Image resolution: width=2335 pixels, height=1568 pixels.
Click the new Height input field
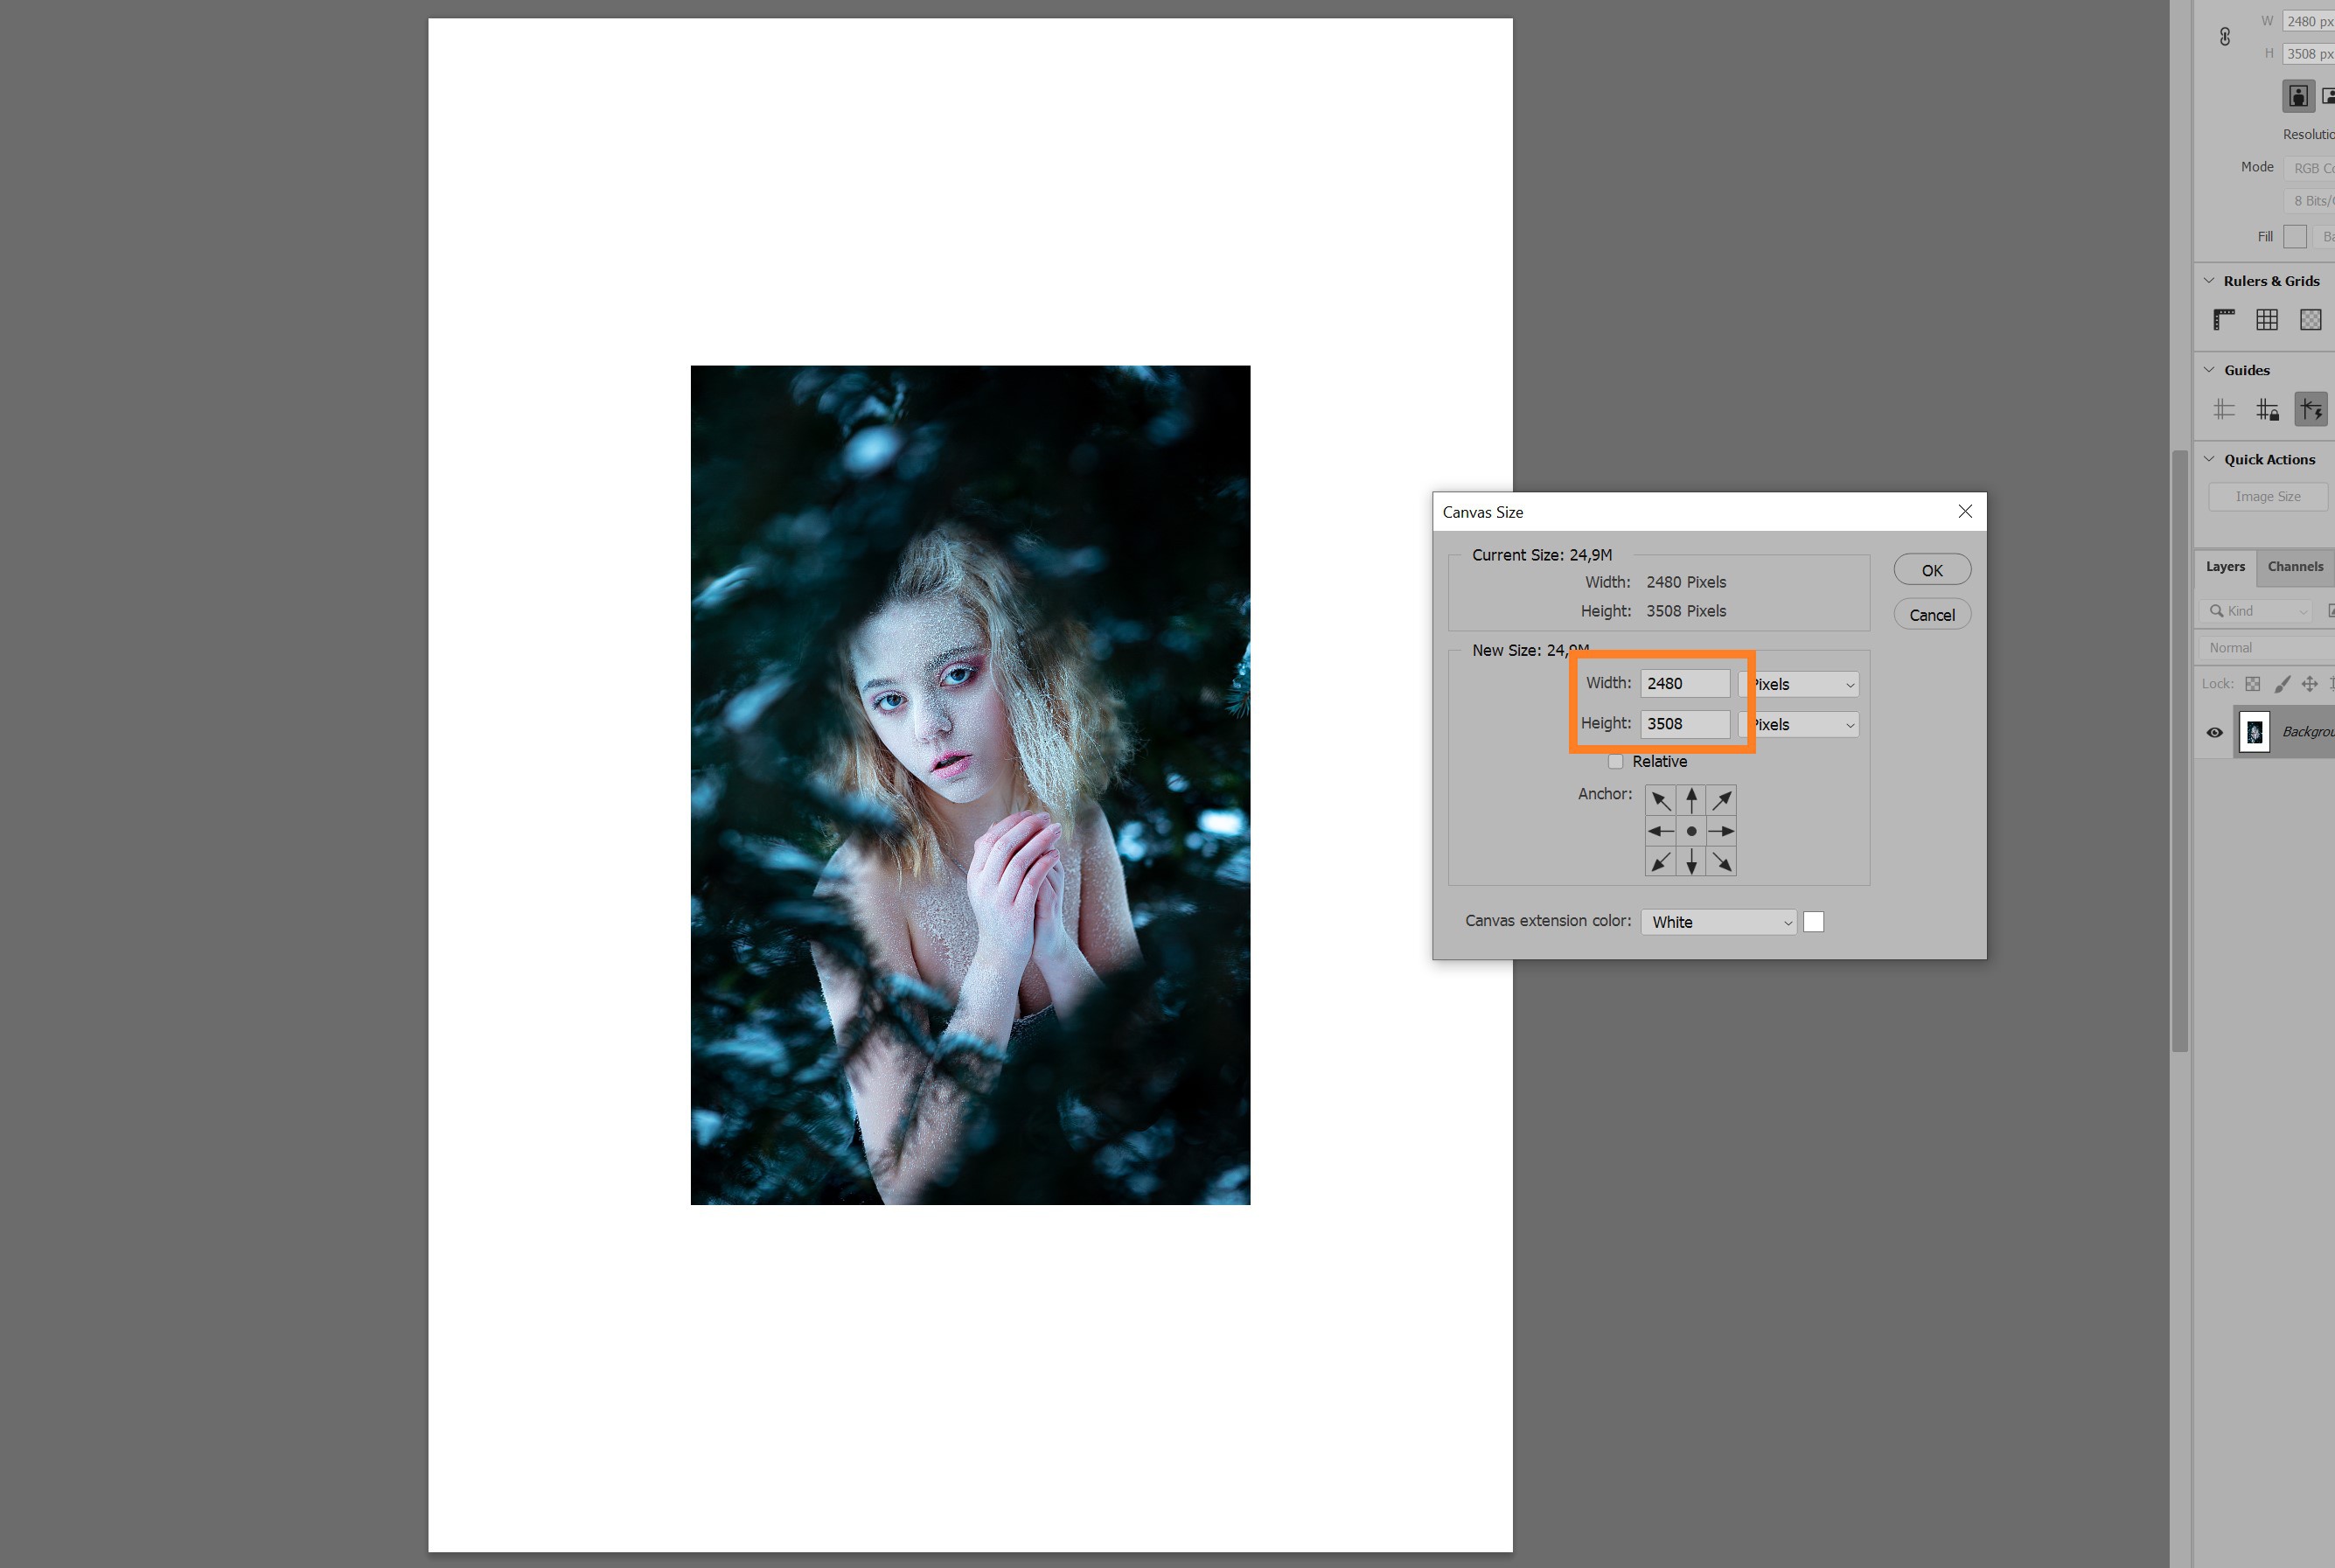pyautogui.click(x=1685, y=724)
